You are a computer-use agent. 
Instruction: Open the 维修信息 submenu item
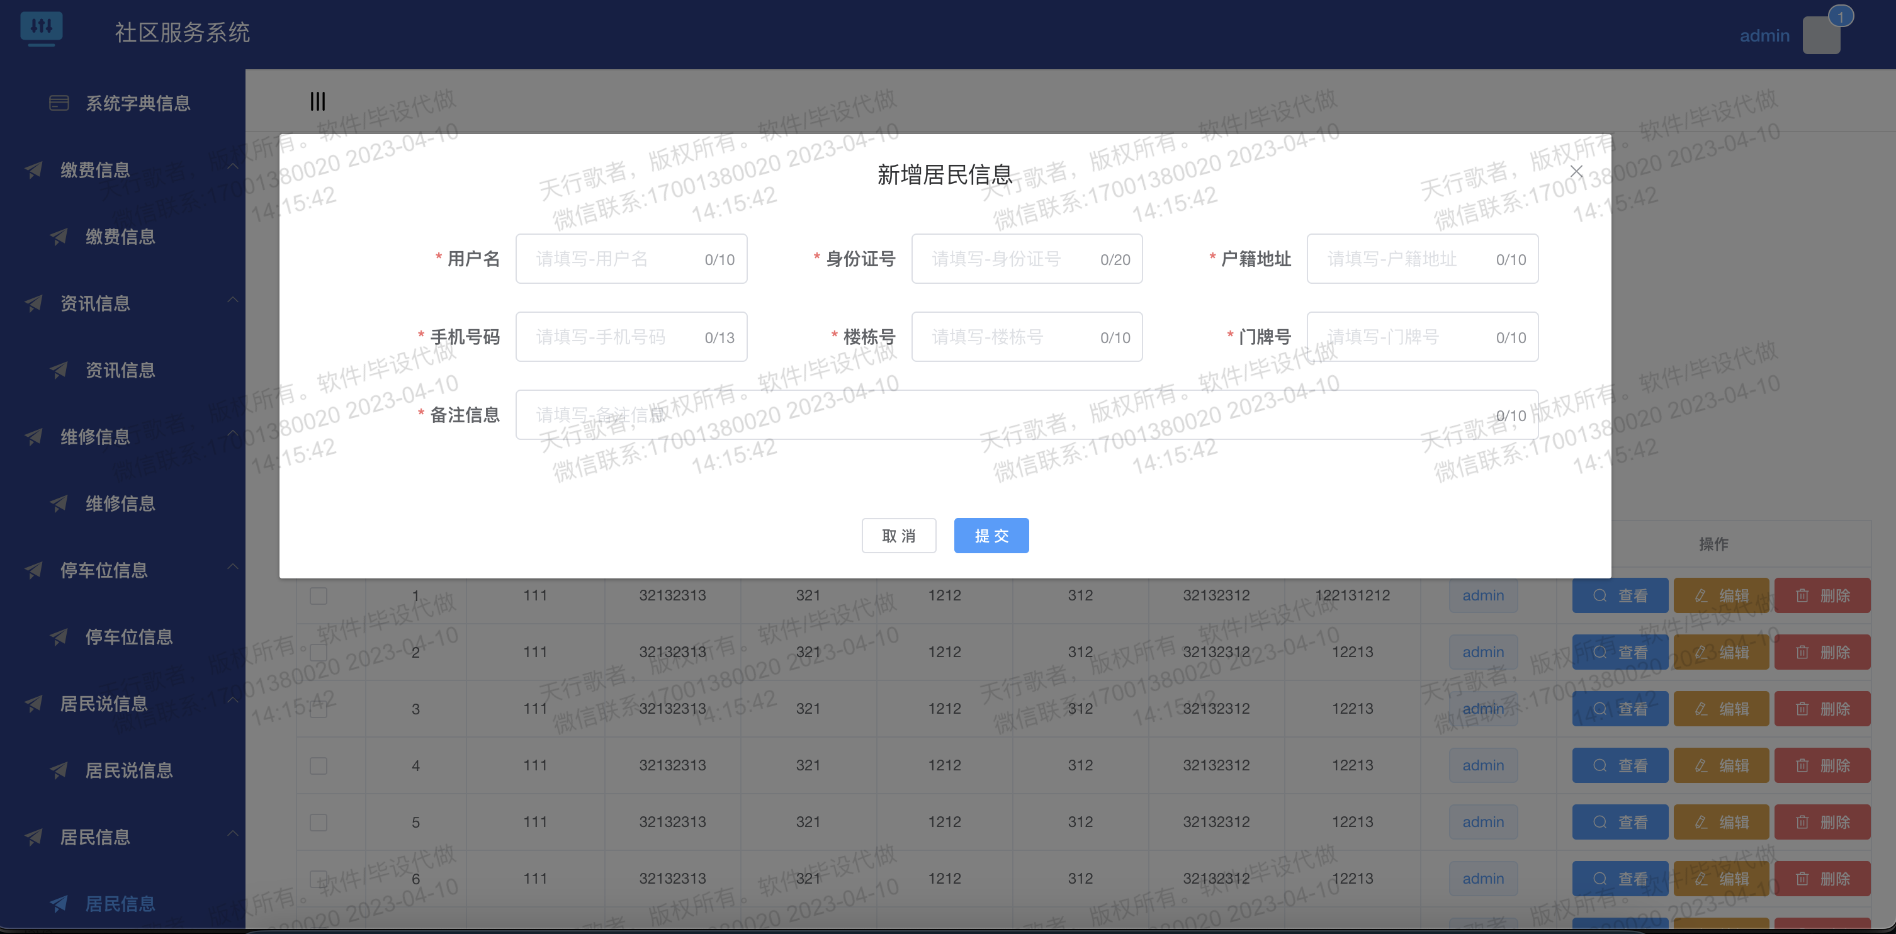click(122, 504)
